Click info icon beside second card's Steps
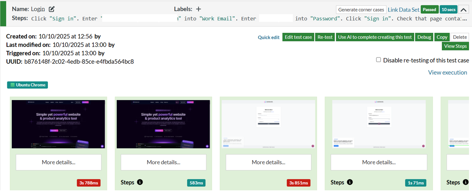The width and height of the screenshot is (472, 193). 140,182
